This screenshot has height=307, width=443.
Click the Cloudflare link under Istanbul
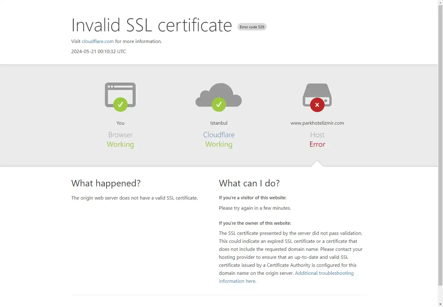[x=219, y=135]
